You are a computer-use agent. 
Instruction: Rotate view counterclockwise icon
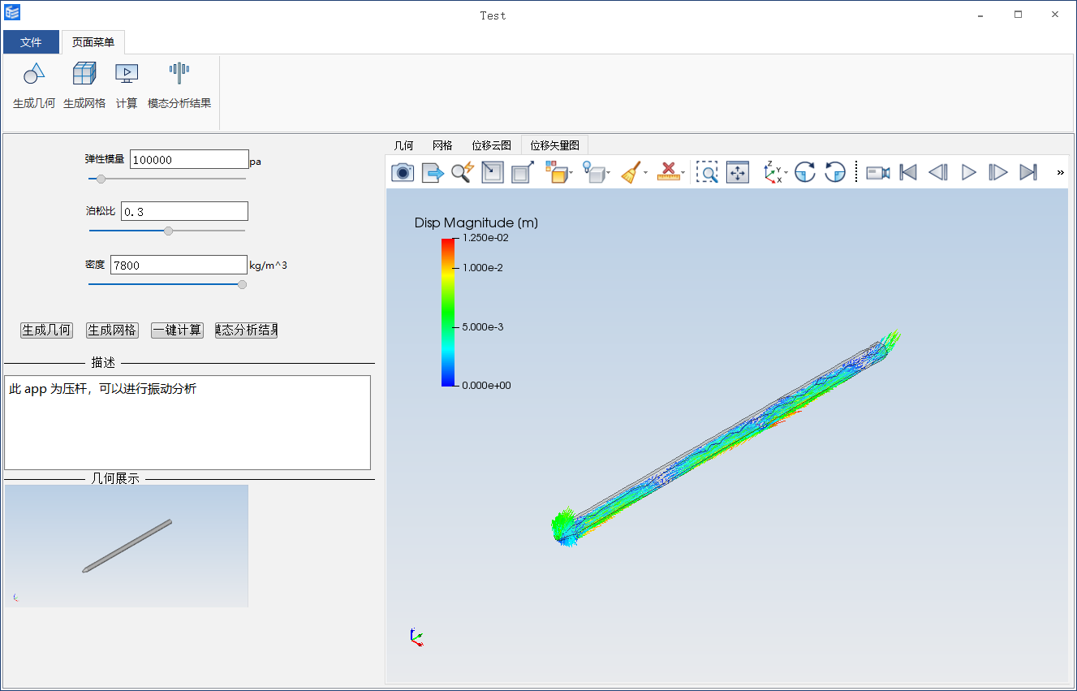click(835, 172)
